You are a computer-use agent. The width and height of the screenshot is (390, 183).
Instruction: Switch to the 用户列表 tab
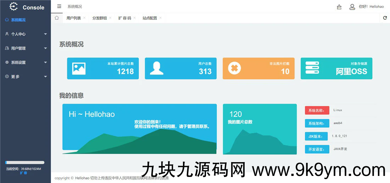74,18
